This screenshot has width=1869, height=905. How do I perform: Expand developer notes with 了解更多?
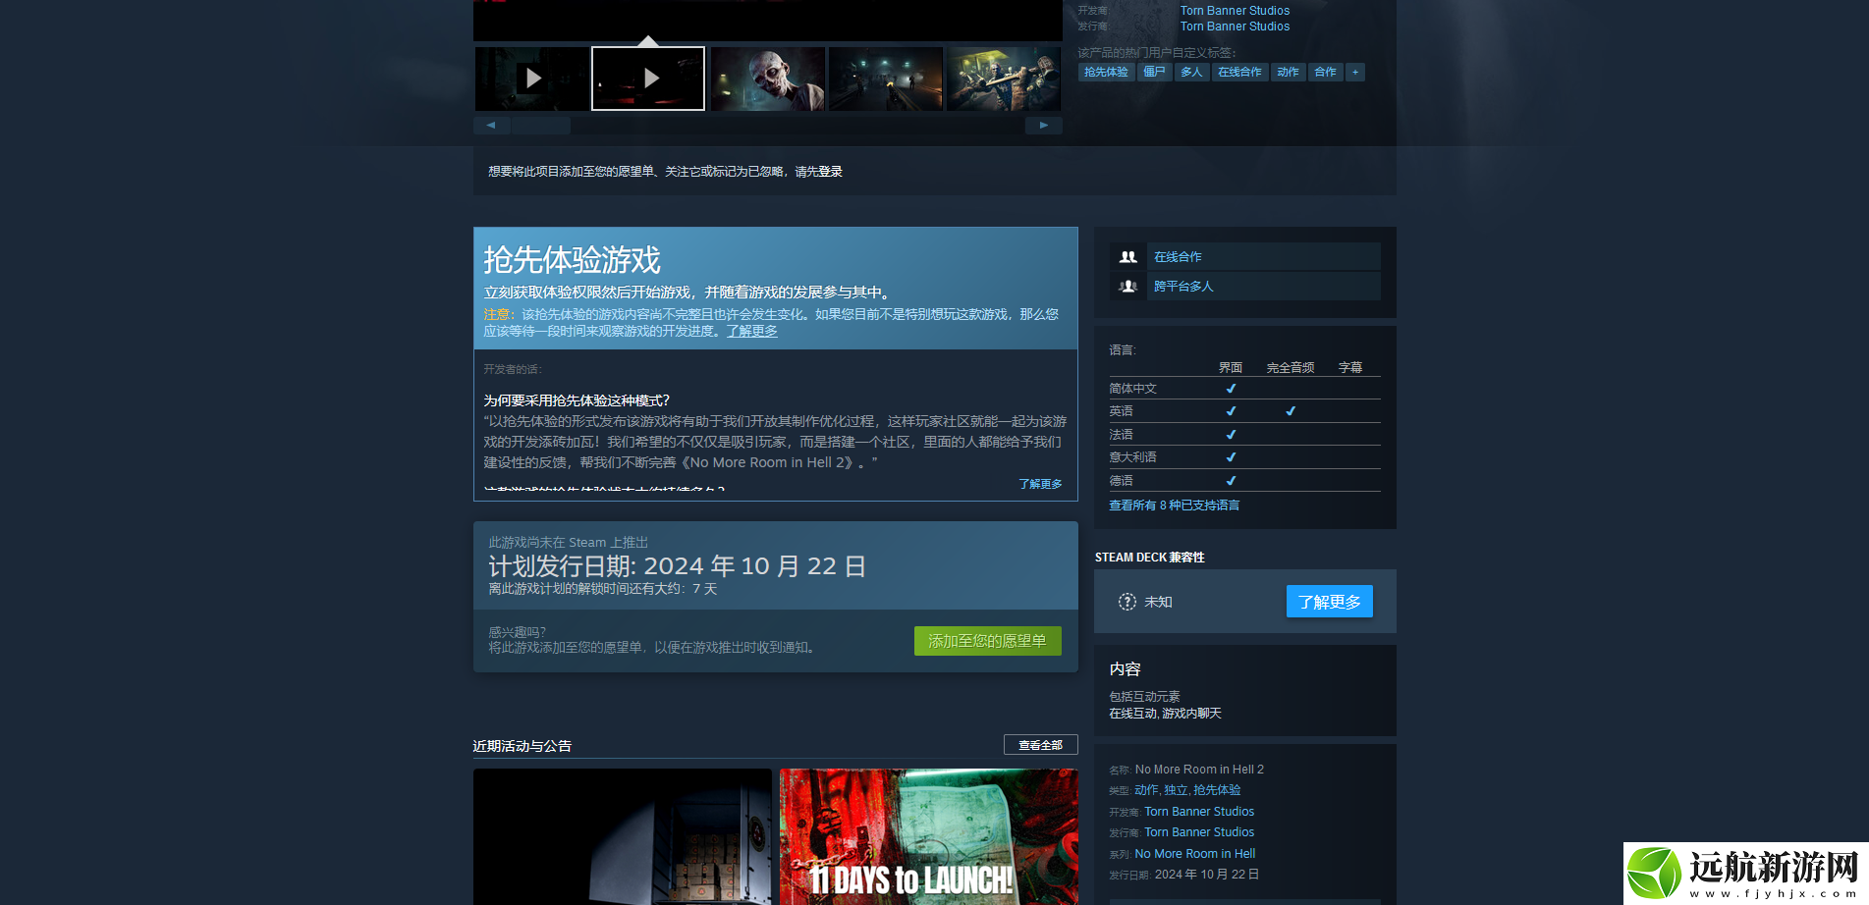(x=1040, y=484)
